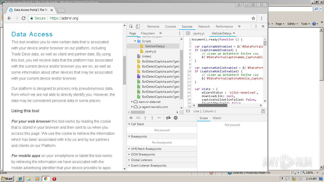Toggle Pause on exceptions
The height and width of the screenshot is (182, 324).
click(176, 118)
